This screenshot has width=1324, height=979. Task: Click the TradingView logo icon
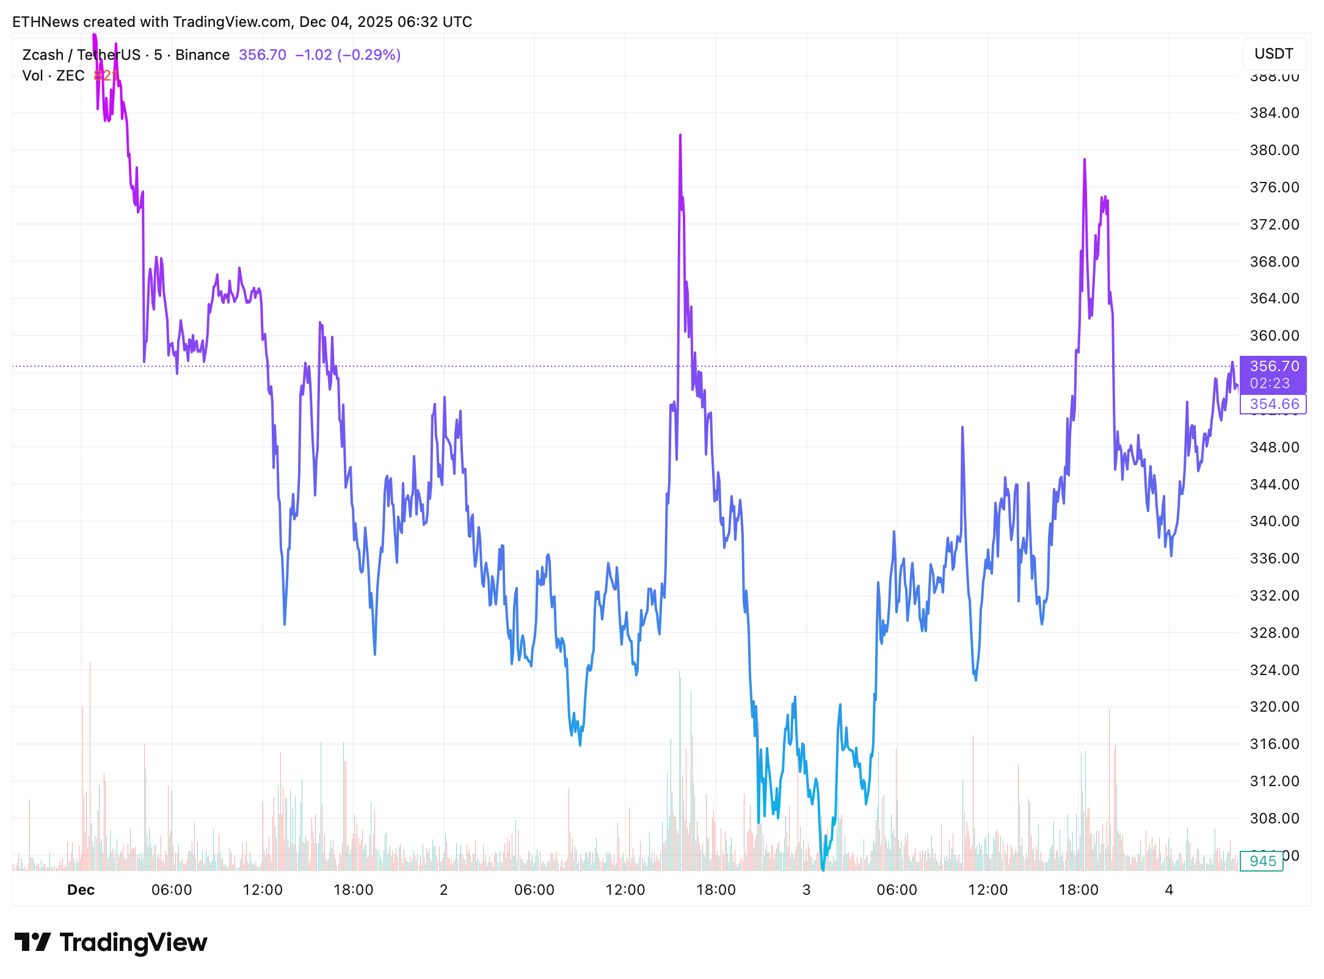pyautogui.click(x=32, y=942)
